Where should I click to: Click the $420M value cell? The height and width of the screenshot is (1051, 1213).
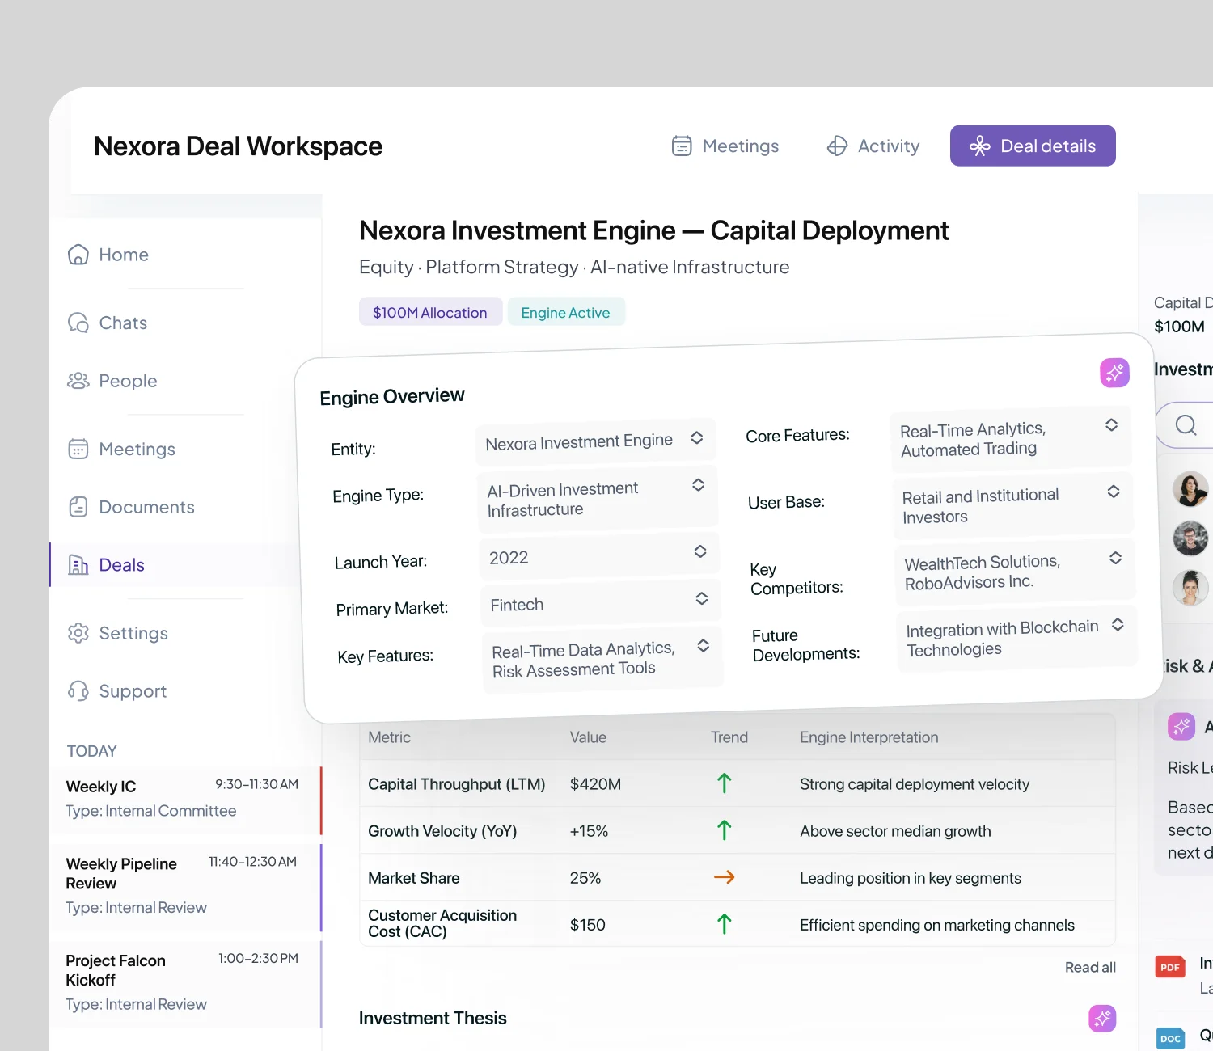[595, 783]
